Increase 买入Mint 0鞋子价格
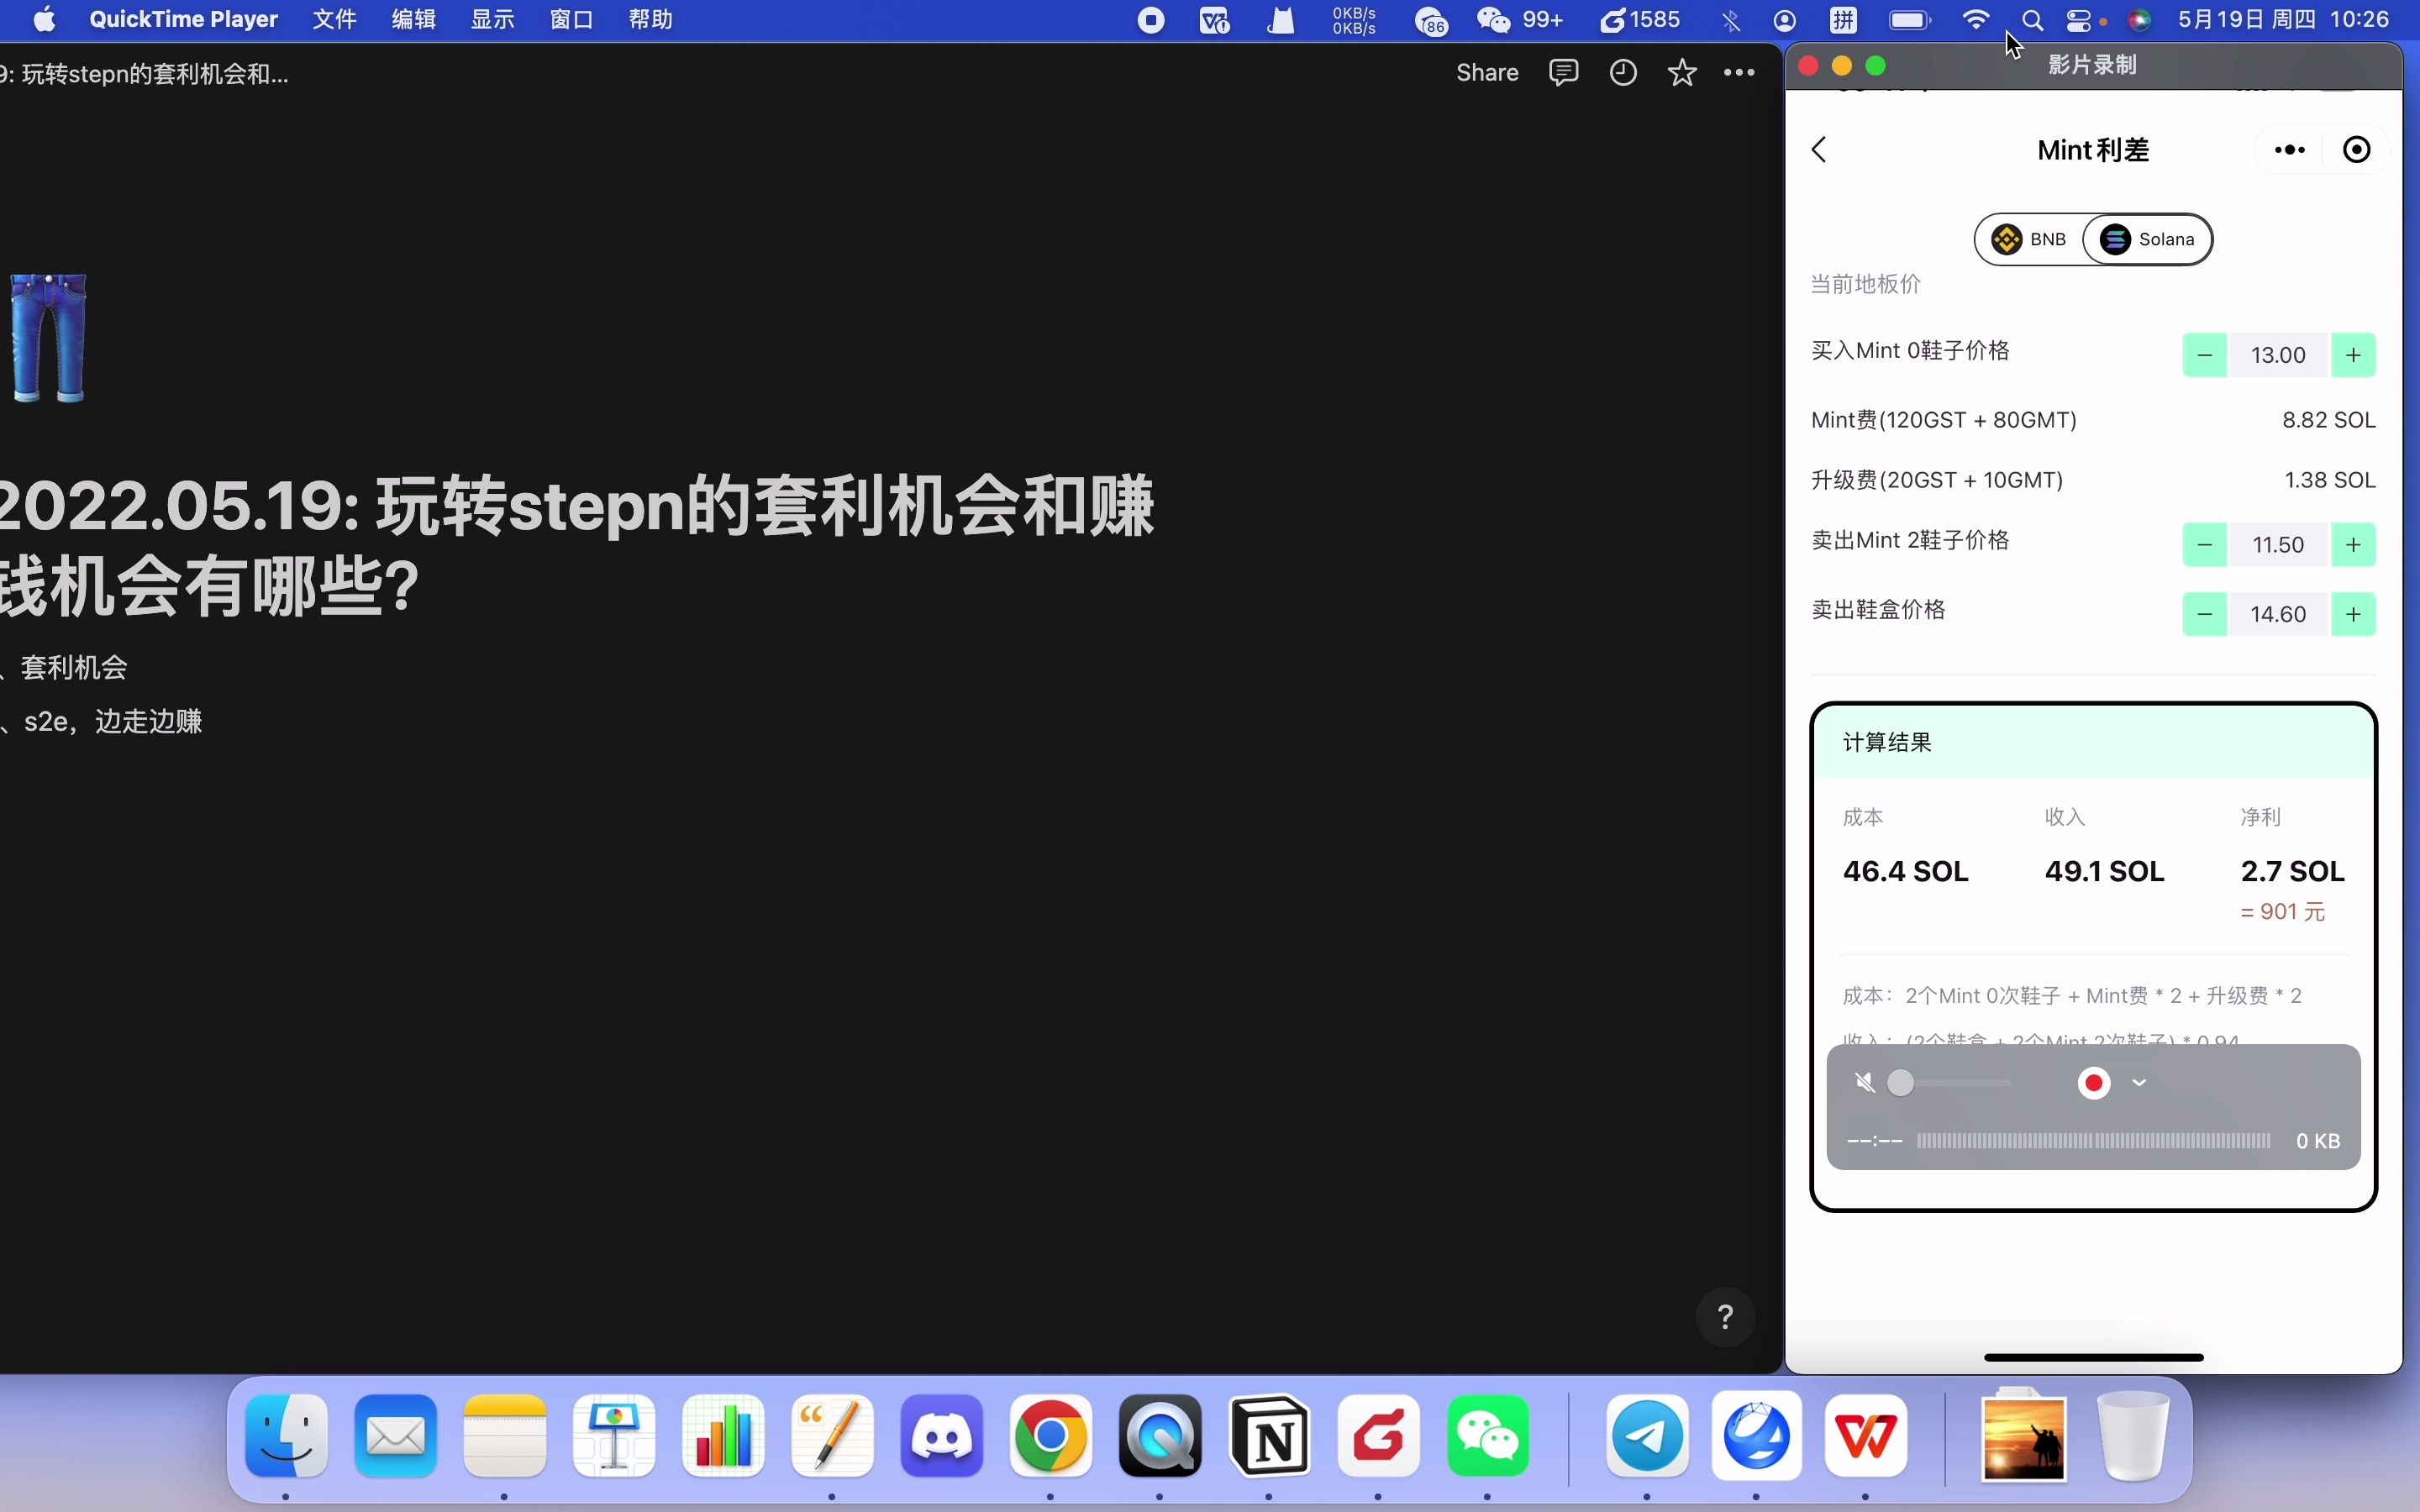The height and width of the screenshot is (1512, 2420). click(x=2353, y=355)
